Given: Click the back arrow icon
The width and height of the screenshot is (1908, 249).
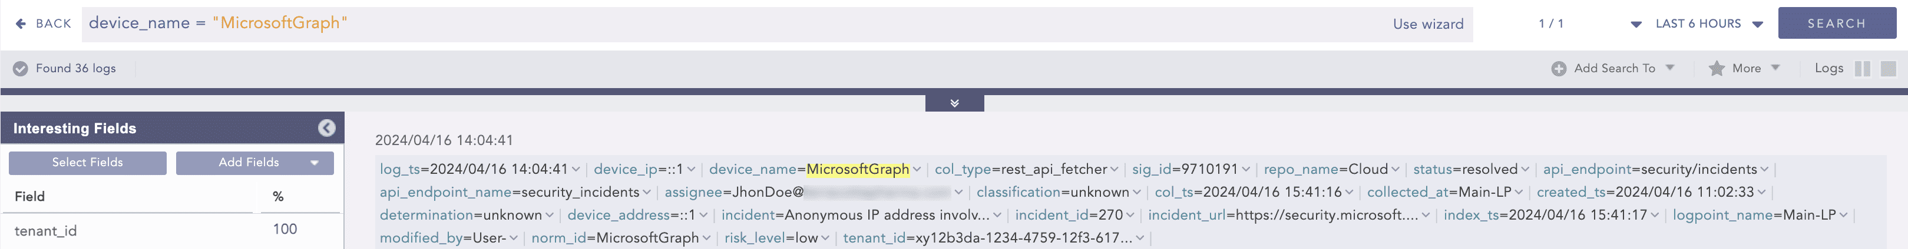Looking at the screenshot, I should [21, 23].
